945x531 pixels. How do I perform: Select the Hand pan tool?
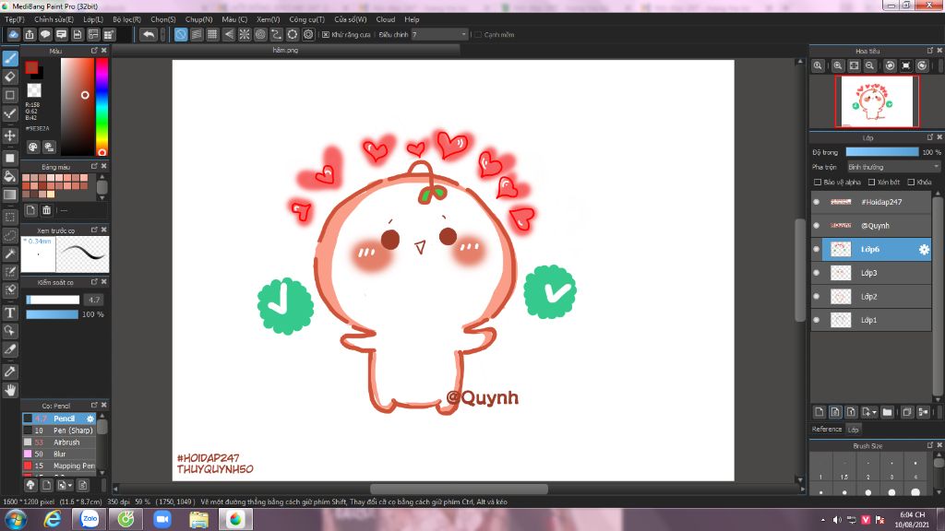10,390
